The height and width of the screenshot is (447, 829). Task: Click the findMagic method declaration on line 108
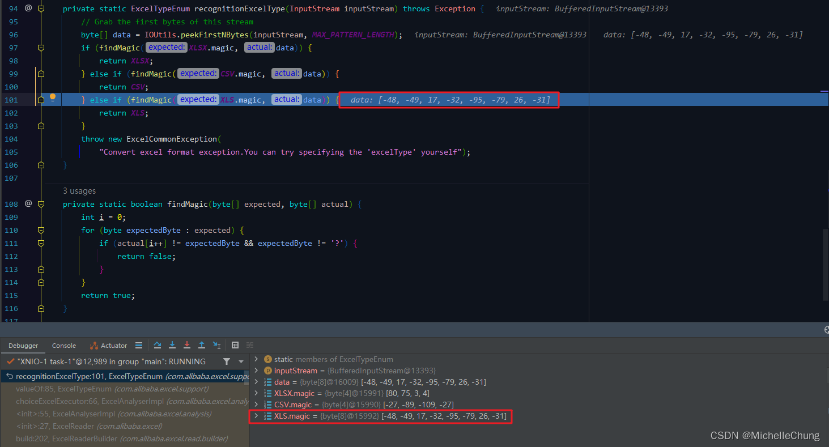point(188,204)
